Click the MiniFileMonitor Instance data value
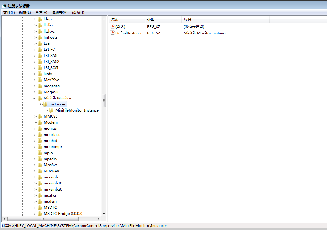327x230 pixels. click(205, 33)
